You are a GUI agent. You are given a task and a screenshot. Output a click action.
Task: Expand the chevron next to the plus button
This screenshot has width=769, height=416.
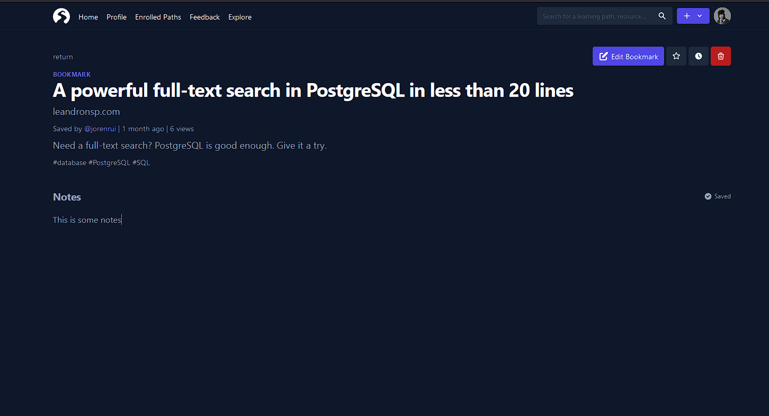pos(699,16)
